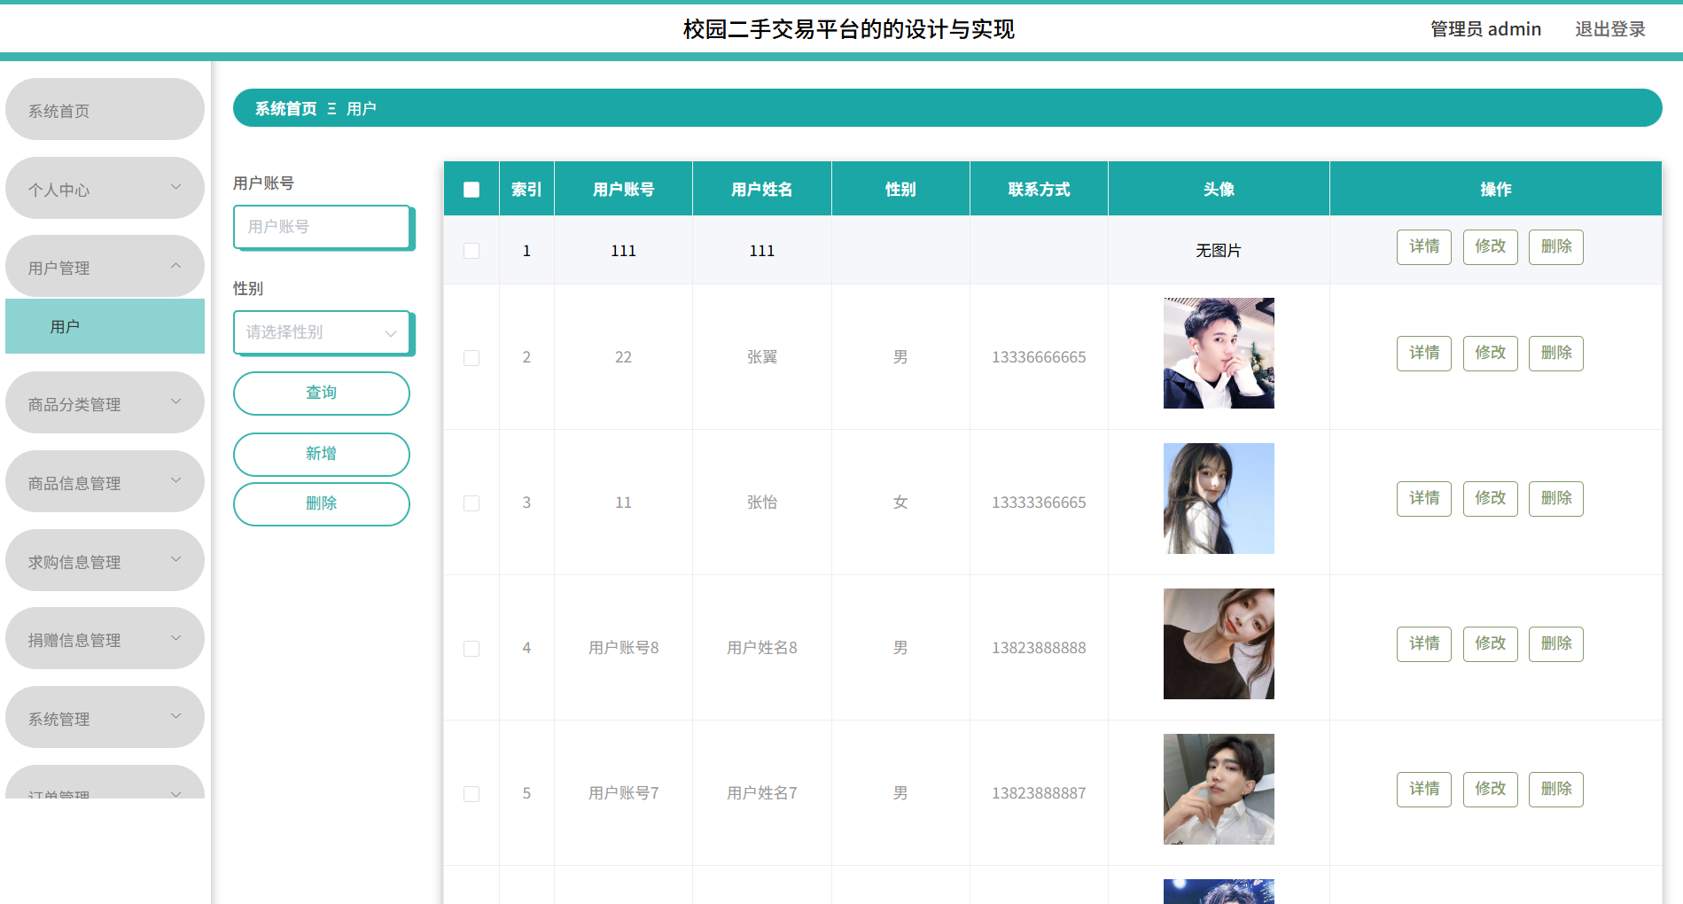Click 系统首页 in the breadcrumb bar
Viewport: 1683px width, 904px height.
point(285,109)
